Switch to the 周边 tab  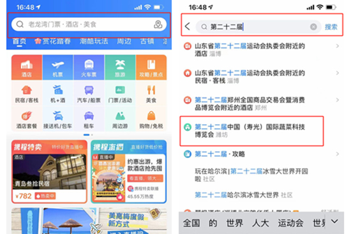point(124,41)
